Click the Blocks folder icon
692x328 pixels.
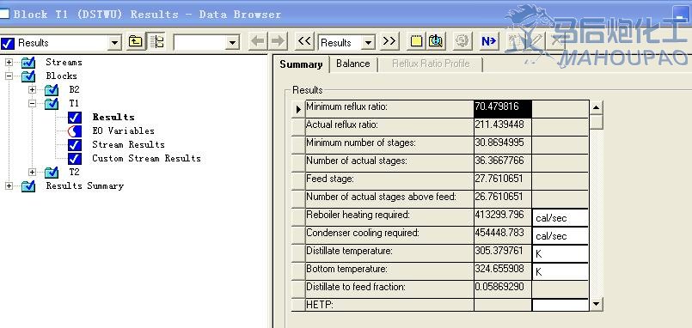pyautogui.click(x=28, y=76)
